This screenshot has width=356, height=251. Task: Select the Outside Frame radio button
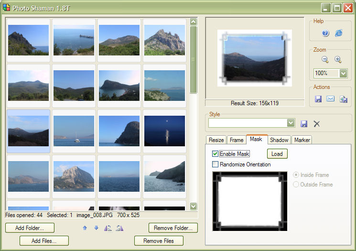(296, 185)
